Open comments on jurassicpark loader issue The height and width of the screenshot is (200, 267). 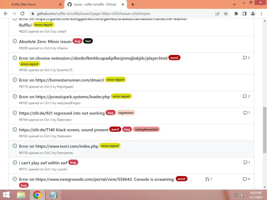point(246,96)
